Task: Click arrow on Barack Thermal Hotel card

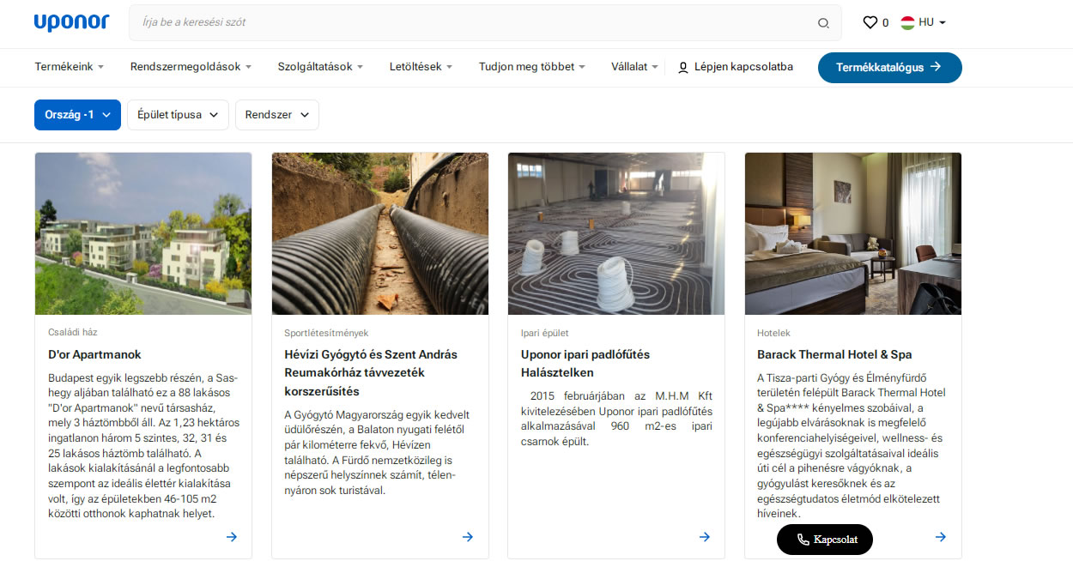Action: [941, 537]
